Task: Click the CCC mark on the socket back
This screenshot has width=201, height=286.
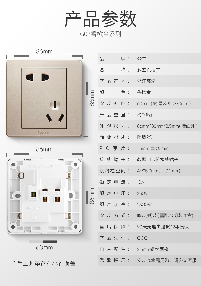Action: [x=33, y=218]
